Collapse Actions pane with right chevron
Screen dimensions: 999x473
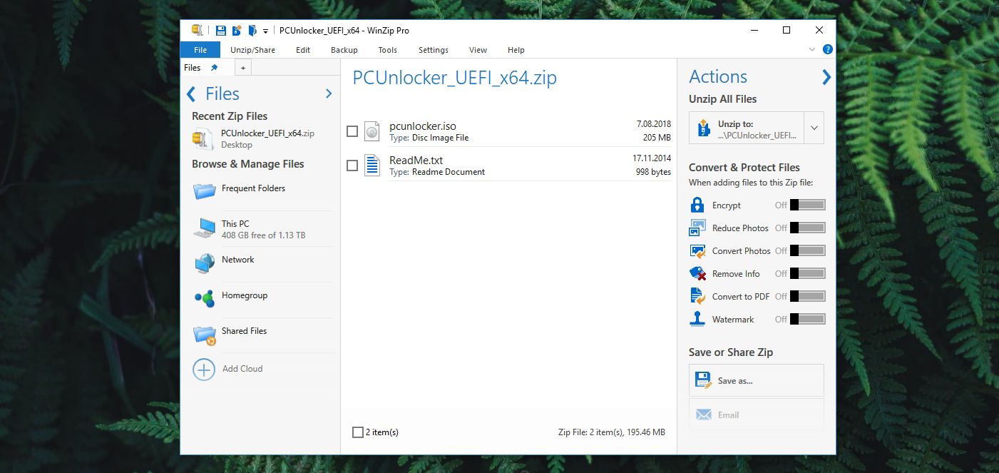826,77
